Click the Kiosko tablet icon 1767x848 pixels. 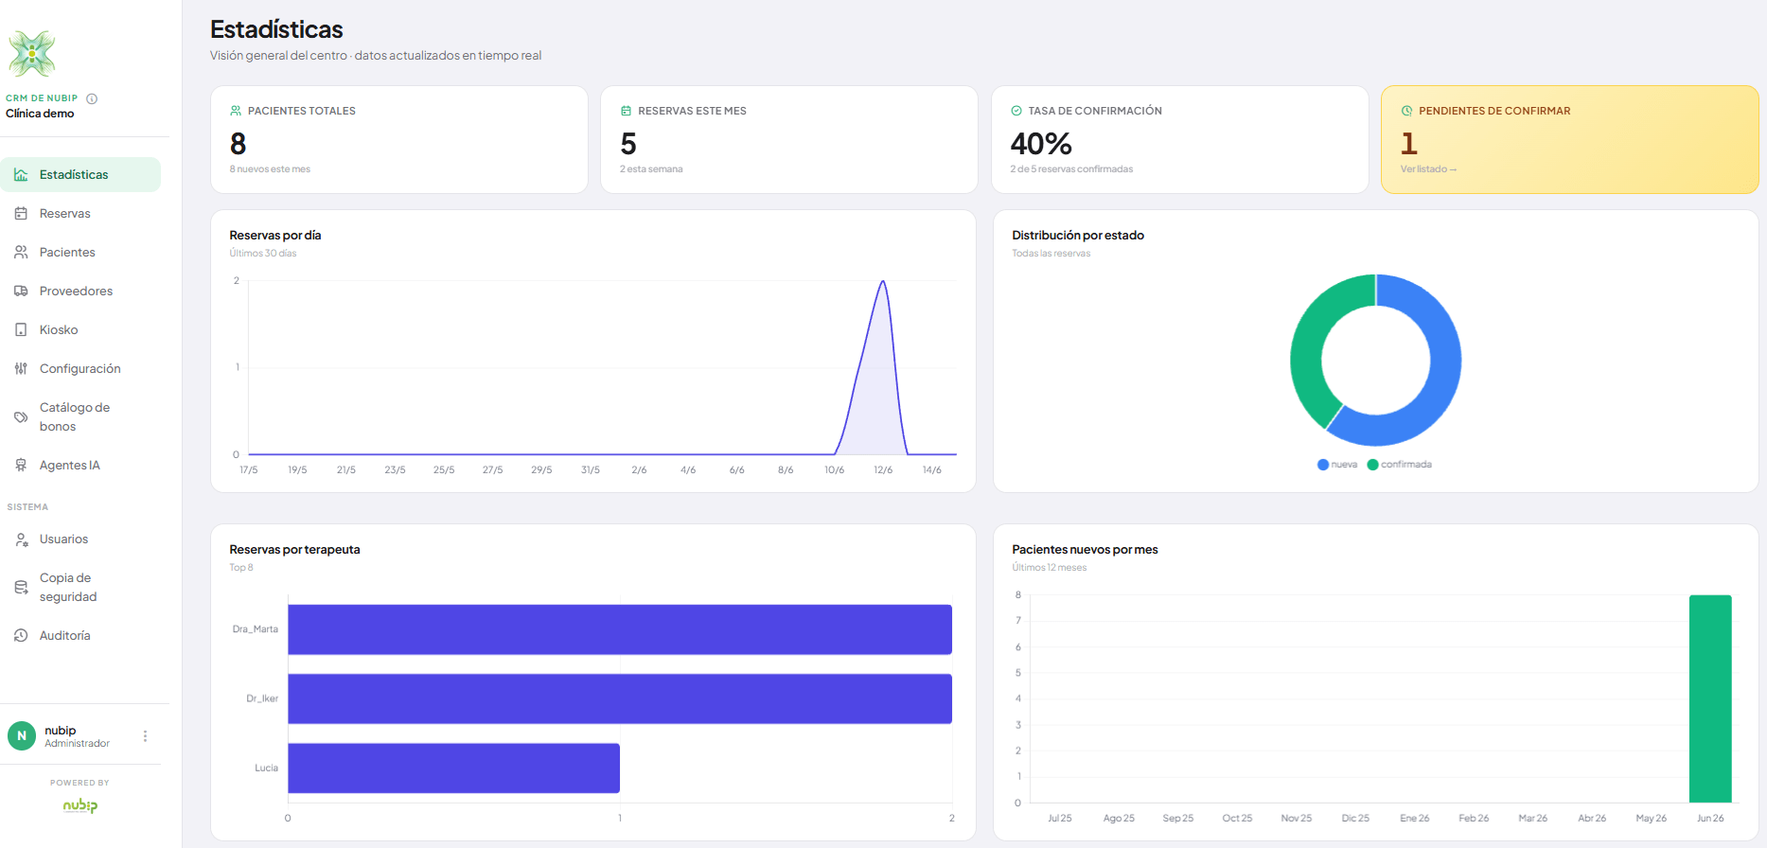point(21,330)
